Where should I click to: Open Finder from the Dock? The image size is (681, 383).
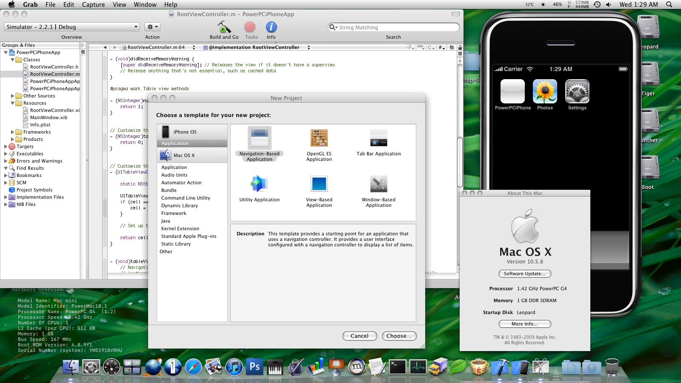(x=71, y=366)
